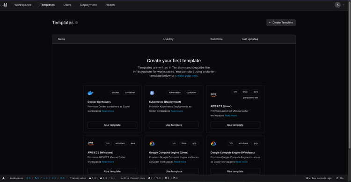Open the 'create your own' link

(x=186, y=76)
